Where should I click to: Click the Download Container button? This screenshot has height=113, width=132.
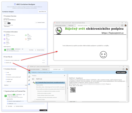pyautogui.click(x=40, y=22)
